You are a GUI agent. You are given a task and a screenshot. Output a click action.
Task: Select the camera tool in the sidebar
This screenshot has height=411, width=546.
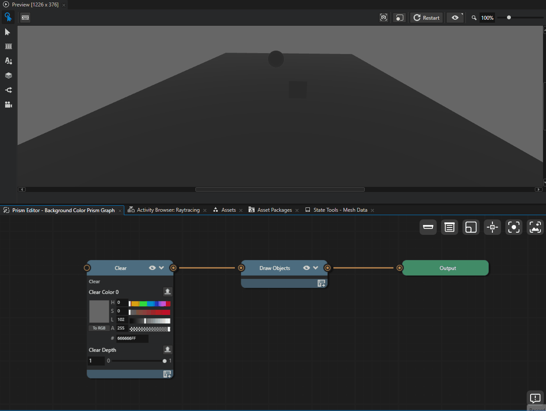8,105
